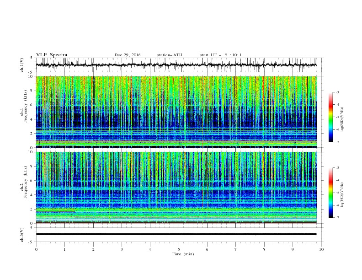The height and width of the screenshot is (280, 362).
Task: Click the "ch.3(V)" waveform axis label
Action: pos(22,235)
